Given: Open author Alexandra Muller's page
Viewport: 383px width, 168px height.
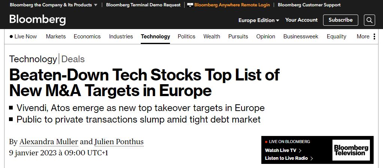Looking at the screenshot, I should (49, 142).
